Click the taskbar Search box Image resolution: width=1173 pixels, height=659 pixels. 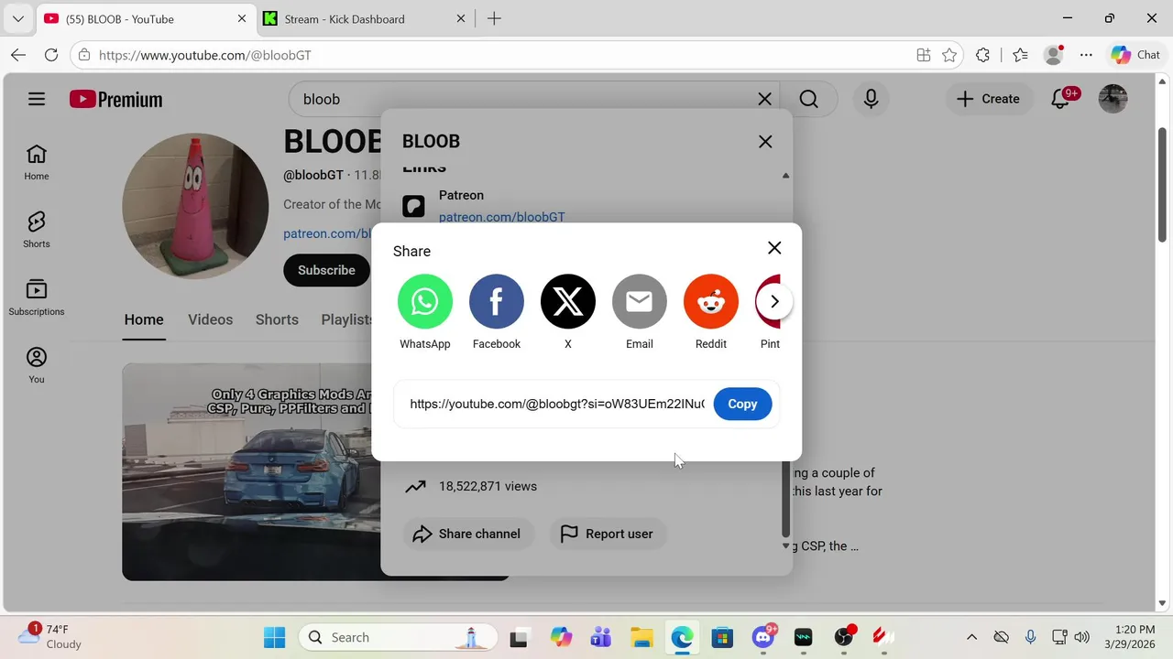399,637
